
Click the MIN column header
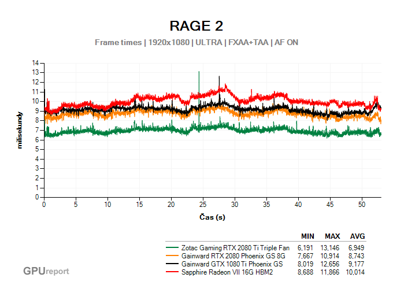307,236
